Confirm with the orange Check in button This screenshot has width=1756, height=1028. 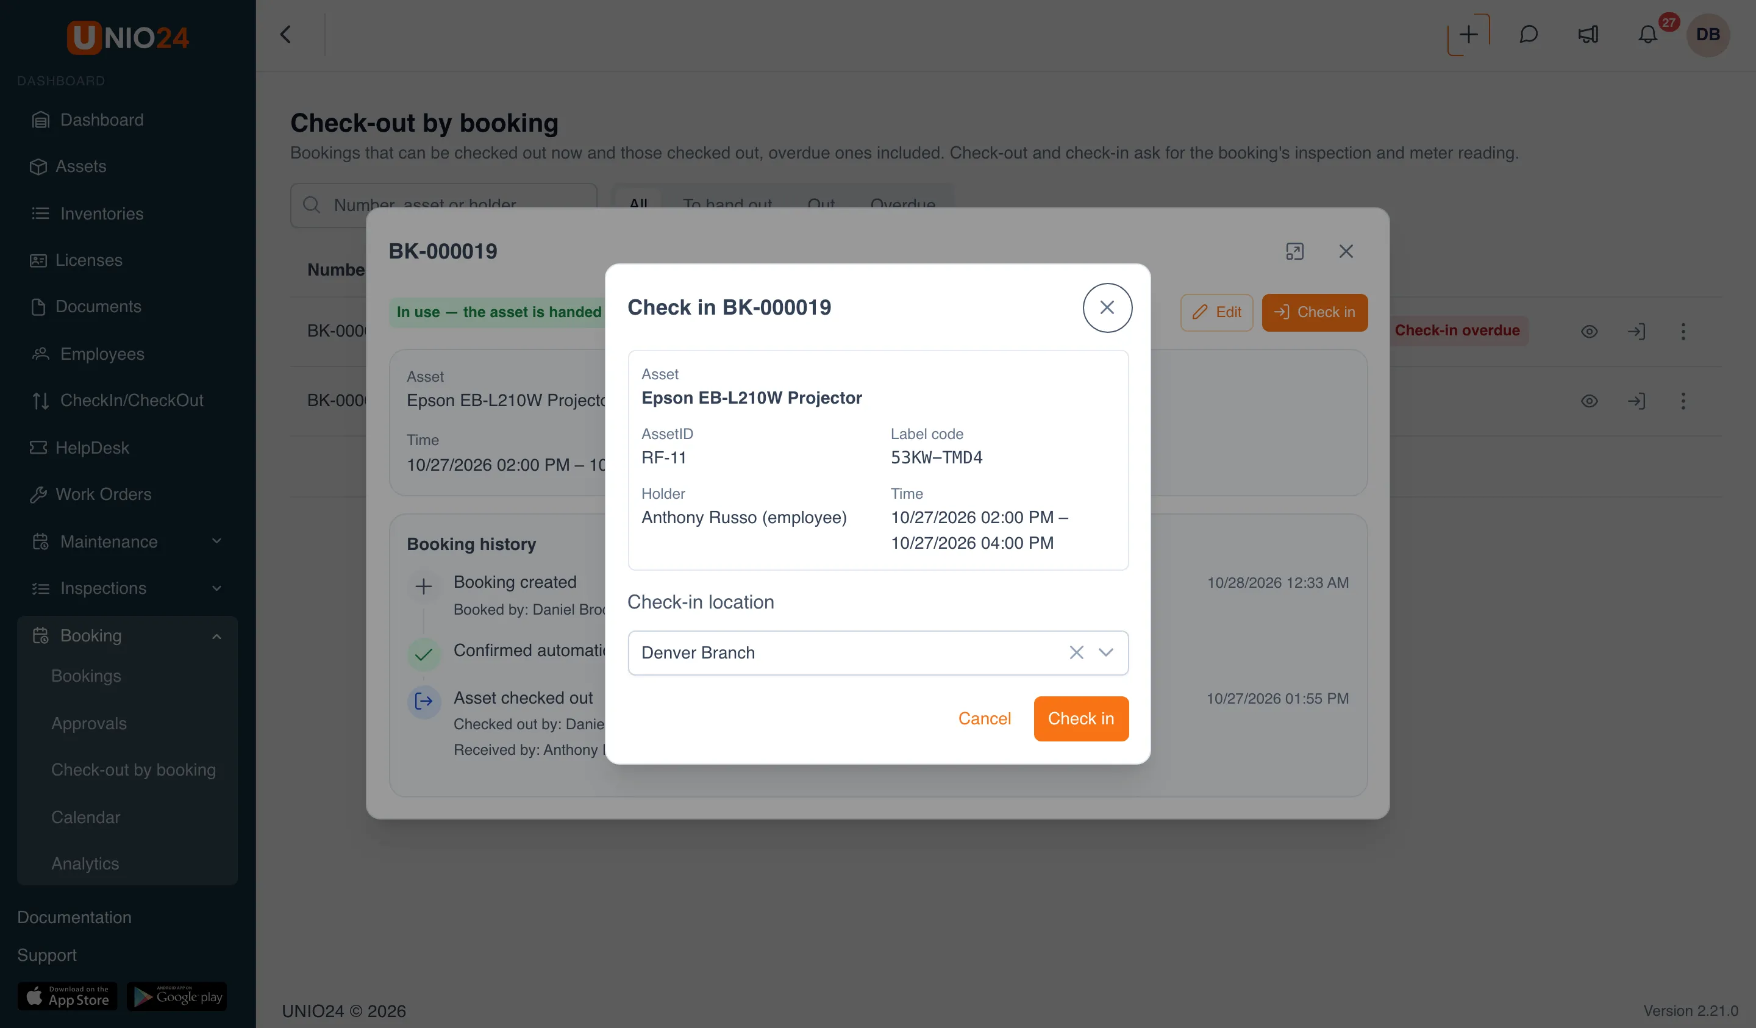tap(1081, 718)
